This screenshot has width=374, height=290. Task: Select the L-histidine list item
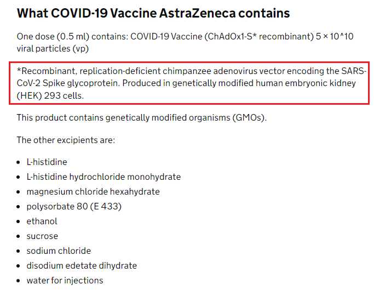pyautogui.click(x=47, y=162)
